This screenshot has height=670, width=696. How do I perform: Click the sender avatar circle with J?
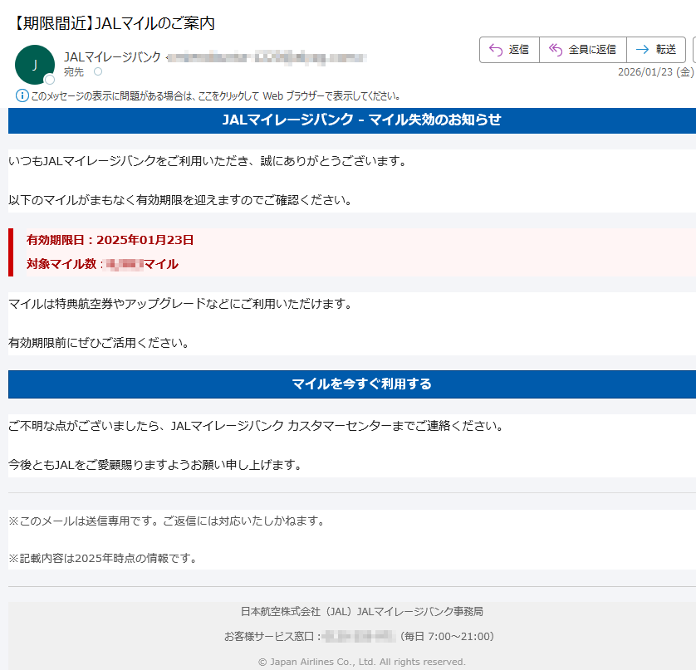[34, 65]
